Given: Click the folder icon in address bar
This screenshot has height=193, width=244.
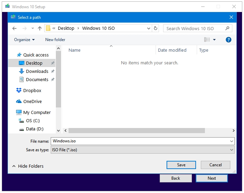Looking at the screenshot, I should 48,28.
